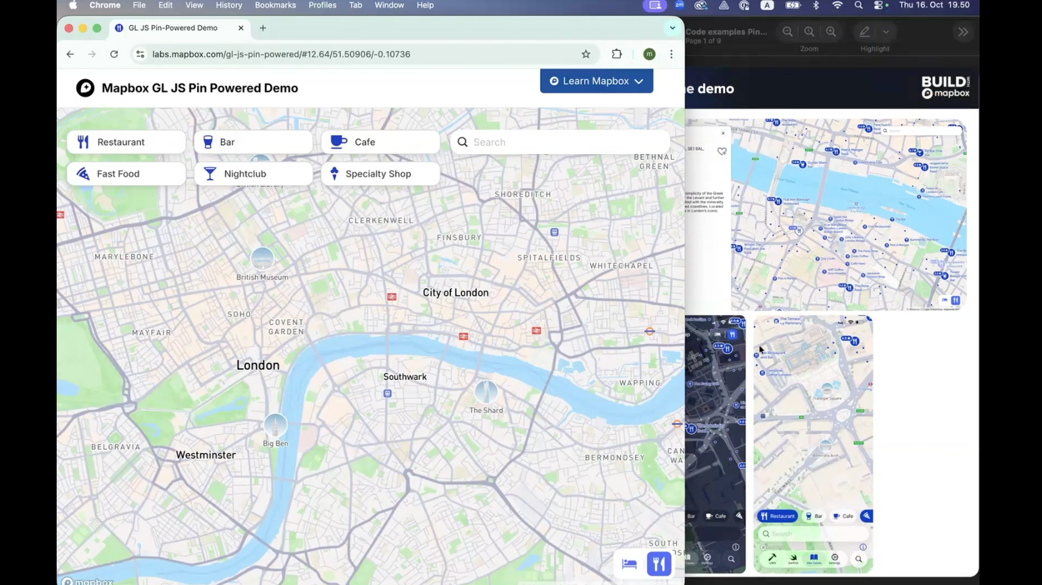The image size is (1042, 585).
Task: Close the GL JS Pin-Powered Demo tab
Action: (241, 28)
